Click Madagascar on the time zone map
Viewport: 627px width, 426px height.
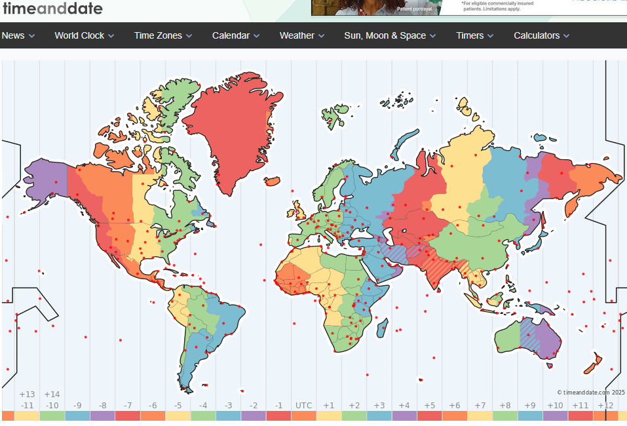[382, 327]
